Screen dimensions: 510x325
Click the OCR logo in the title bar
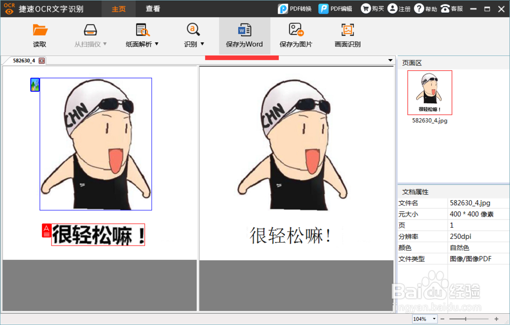[x=9, y=8]
